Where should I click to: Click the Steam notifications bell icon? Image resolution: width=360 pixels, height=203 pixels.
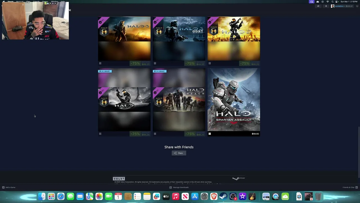[x=326, y=6]
